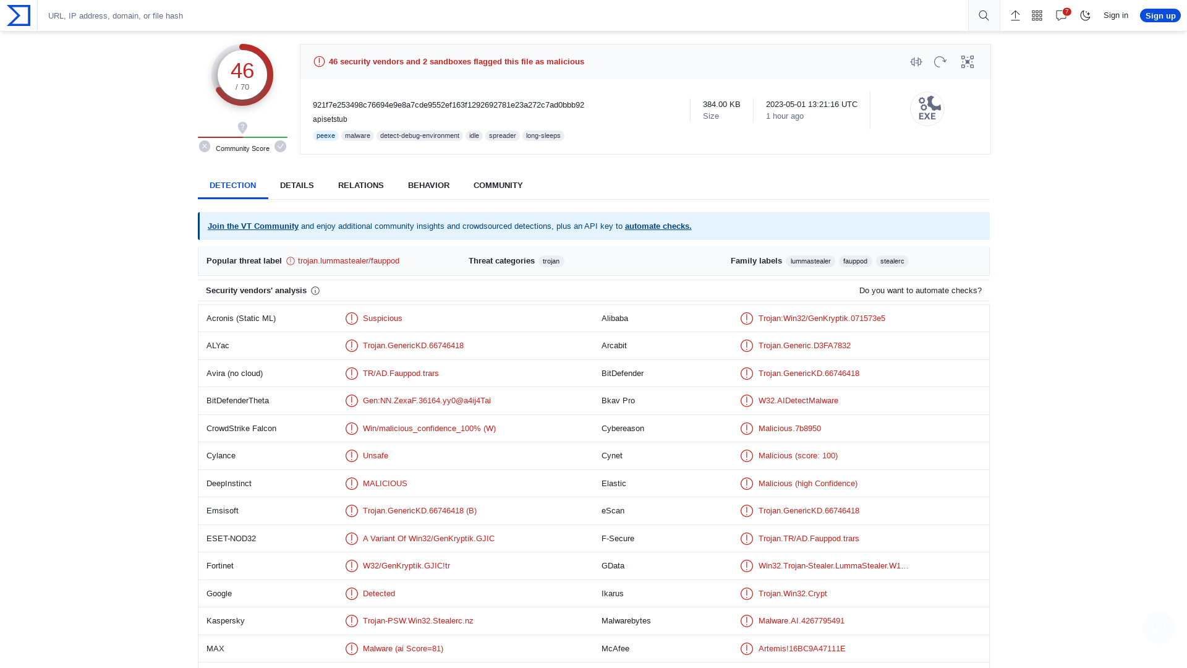Click the reanalyze refresh icon
1187x668 pixels.
[x=940, y=62]
